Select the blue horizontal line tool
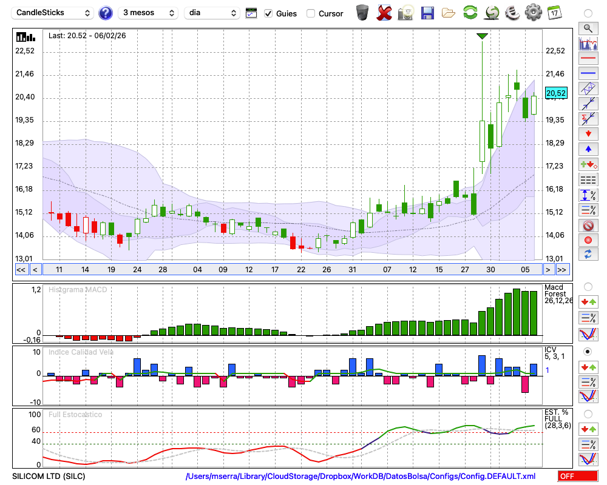 click(x=588, y=73)
